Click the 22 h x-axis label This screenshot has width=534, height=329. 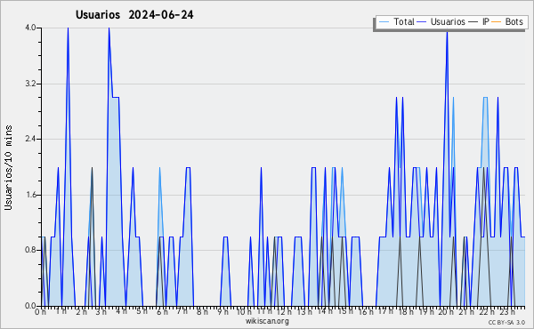486,312
